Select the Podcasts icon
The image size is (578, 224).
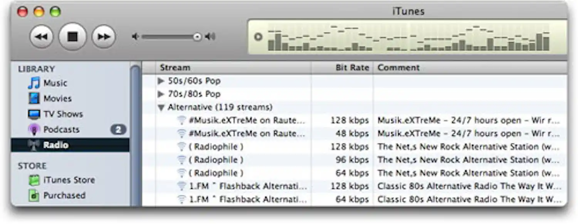click(34, 130)
